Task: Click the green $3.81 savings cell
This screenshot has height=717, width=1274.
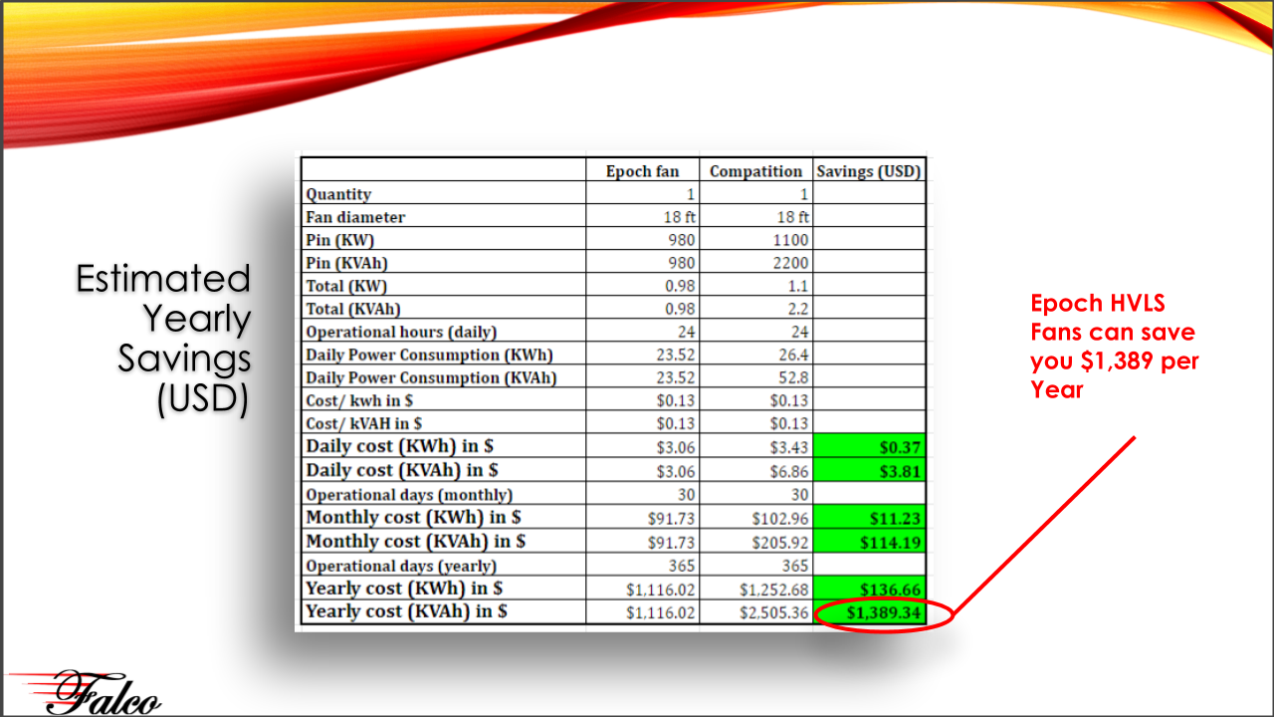Action: [870, 471]
